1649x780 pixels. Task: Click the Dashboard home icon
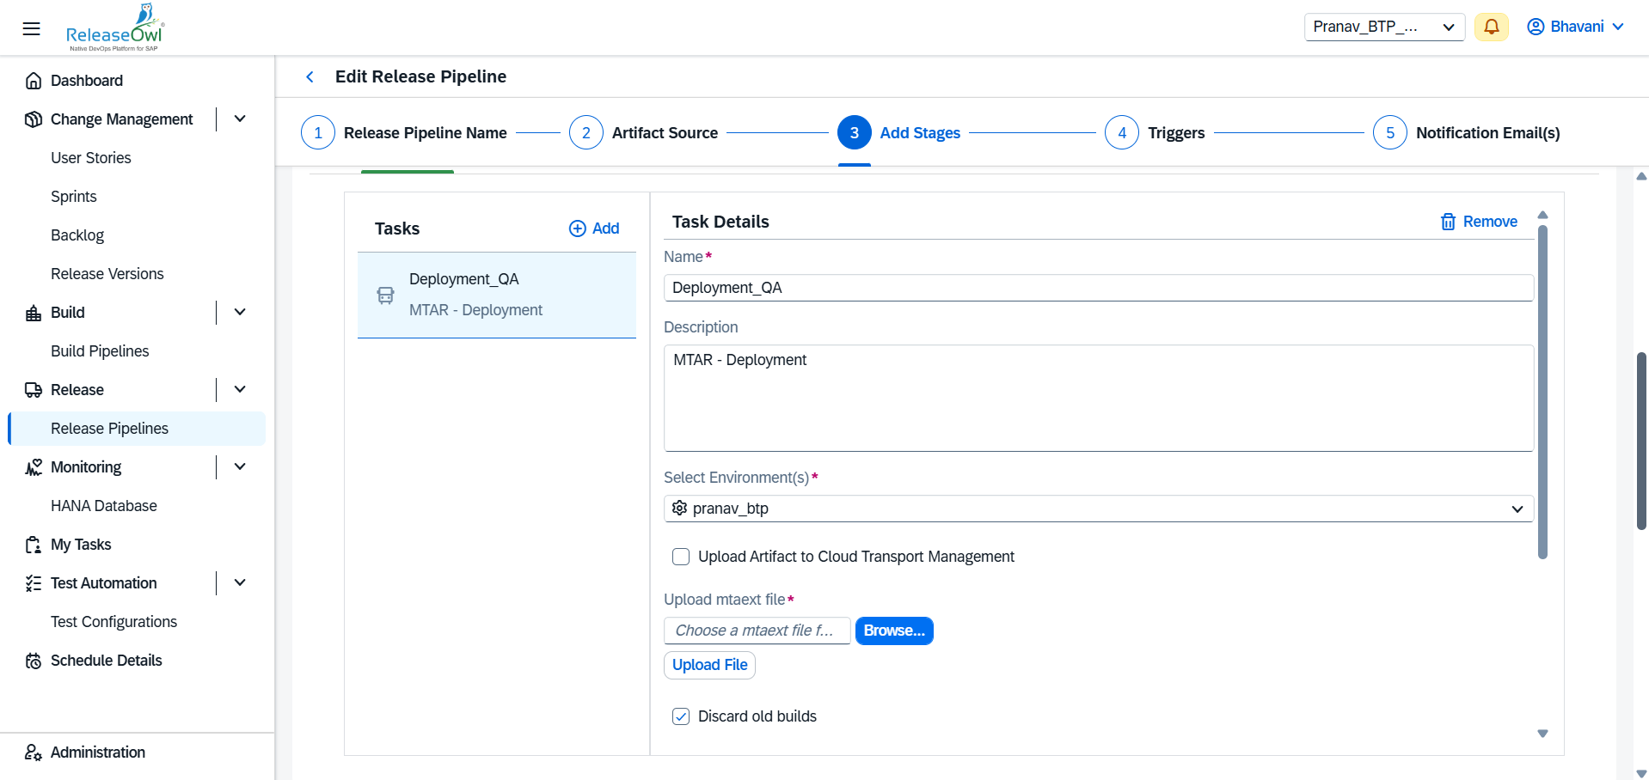pyautogui.click(x=34, y=81)
